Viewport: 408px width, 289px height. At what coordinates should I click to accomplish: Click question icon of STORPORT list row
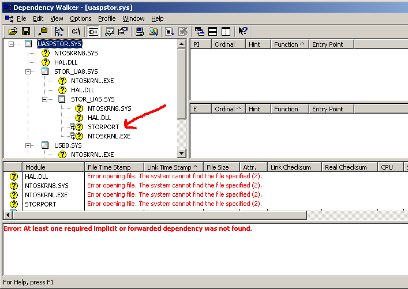tap(13, 204)
